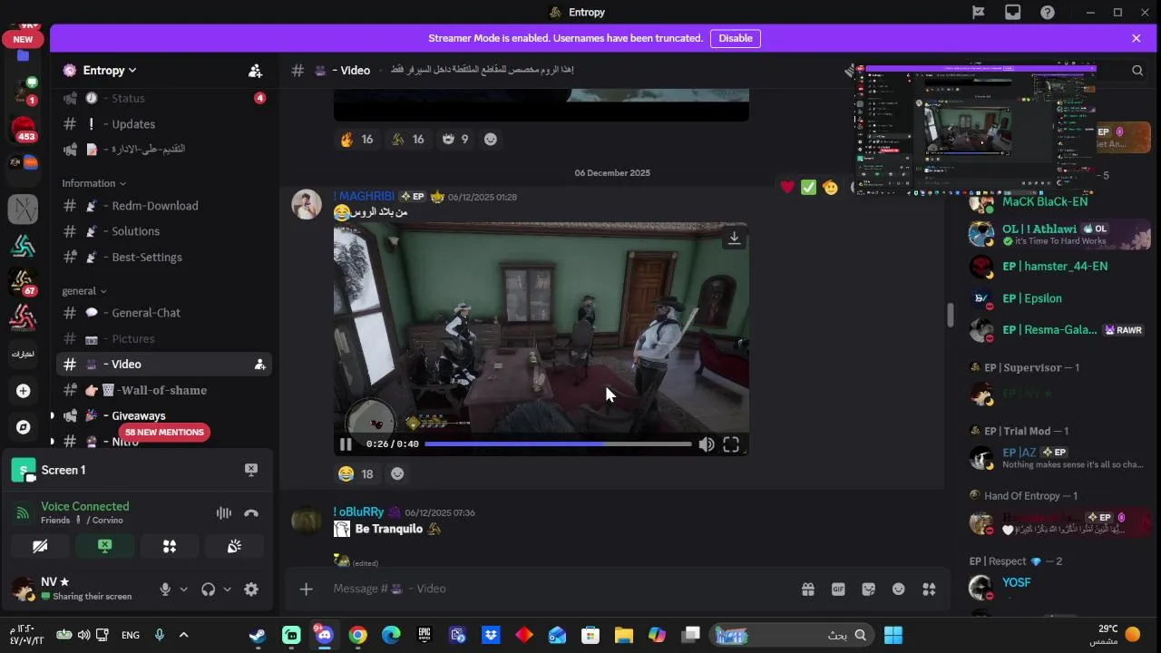
Task: Start an activity from the voice panel
Action: [x=170, y=546]
